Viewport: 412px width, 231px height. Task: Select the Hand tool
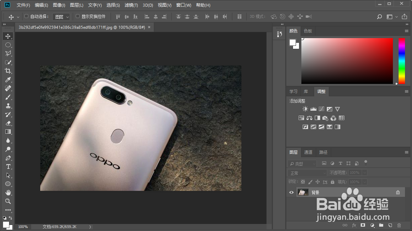8,193
